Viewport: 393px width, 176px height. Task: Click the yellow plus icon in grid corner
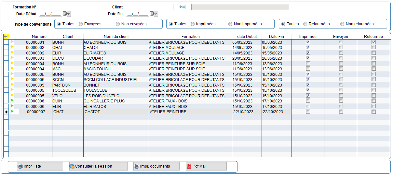(6, 37)
